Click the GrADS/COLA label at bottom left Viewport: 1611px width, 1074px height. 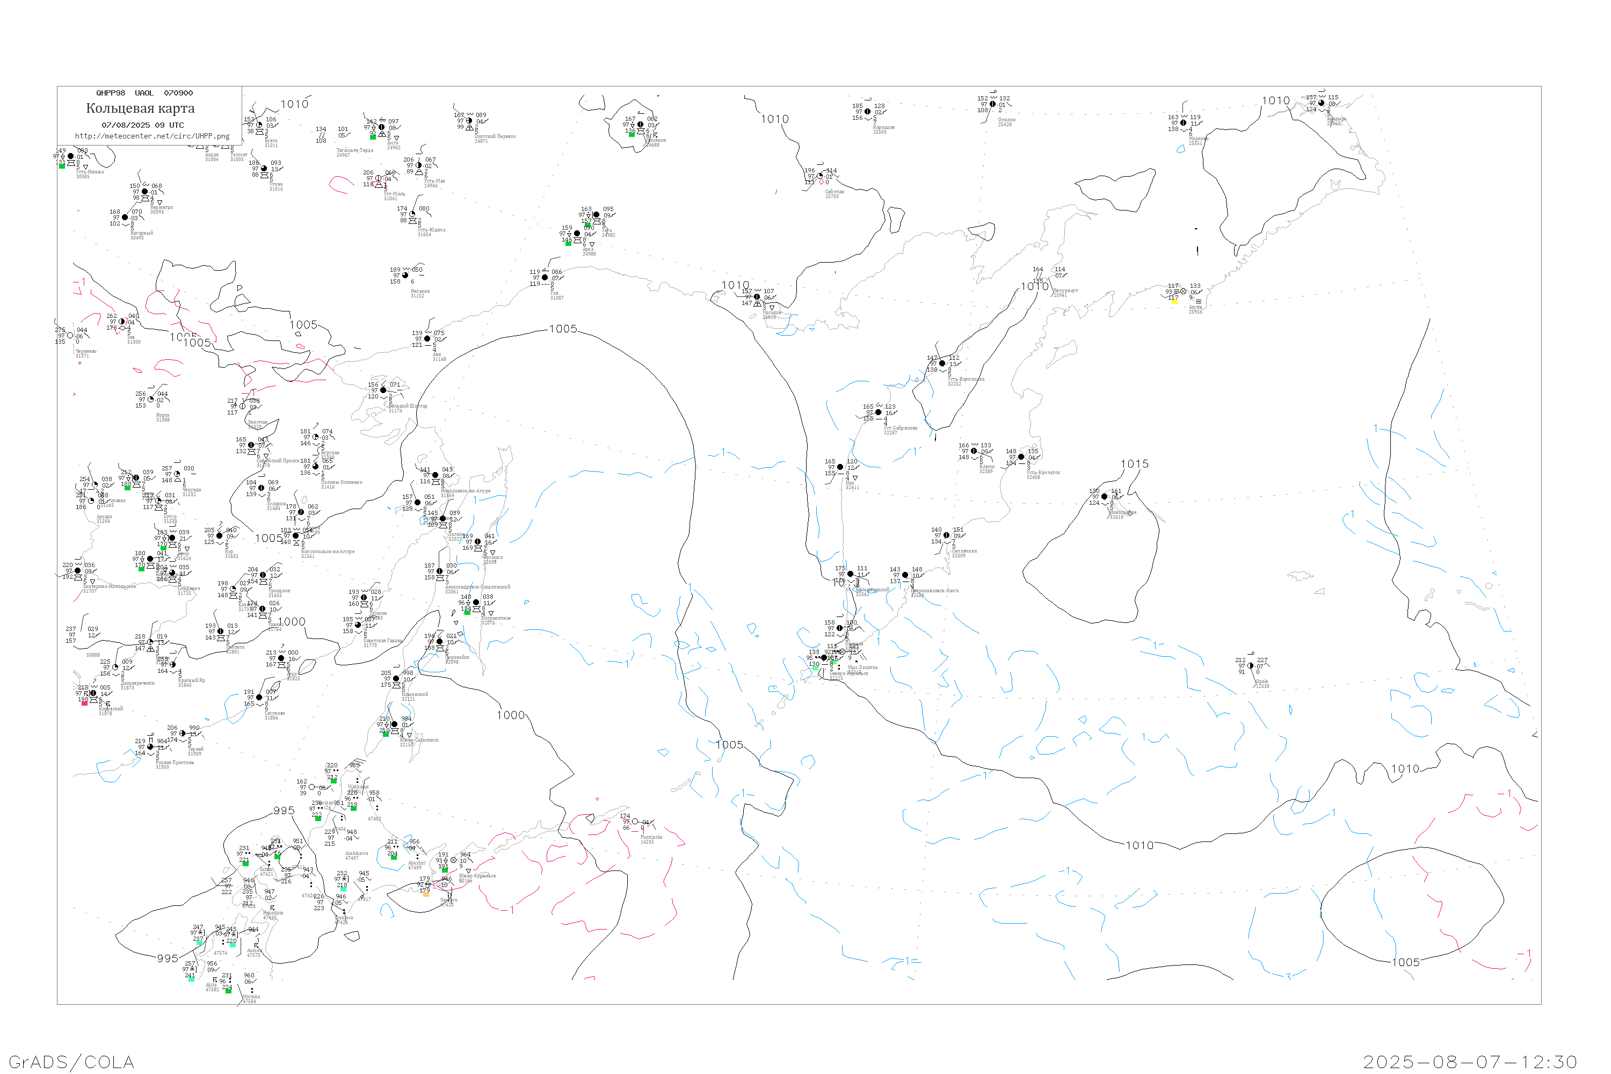point(71,1062)
